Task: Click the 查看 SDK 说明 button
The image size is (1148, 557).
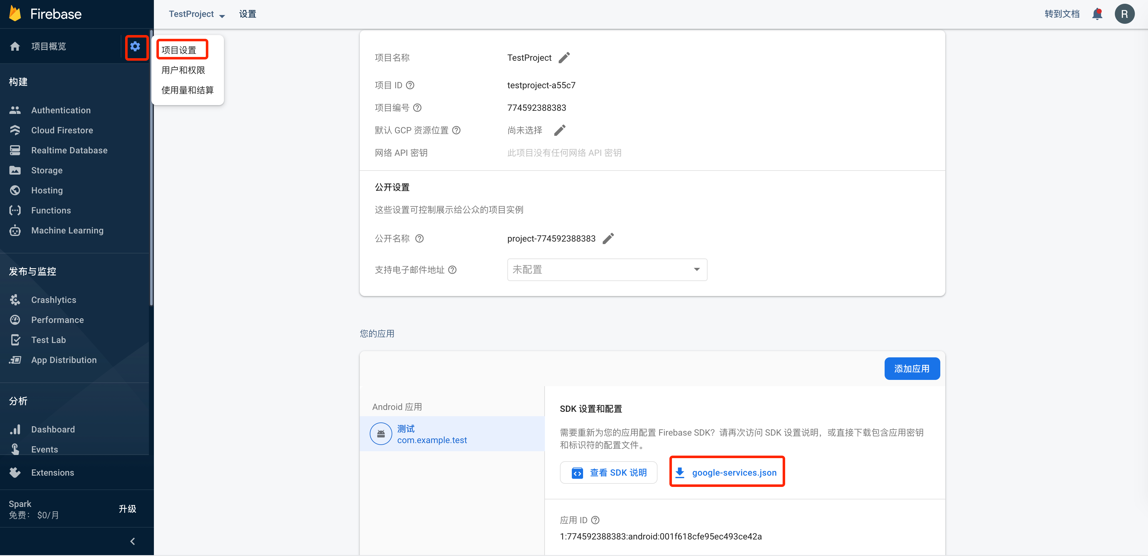Action: point(608,473)
